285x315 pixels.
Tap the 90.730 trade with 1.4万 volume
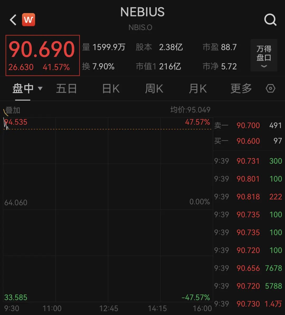(x=248, y=304)
